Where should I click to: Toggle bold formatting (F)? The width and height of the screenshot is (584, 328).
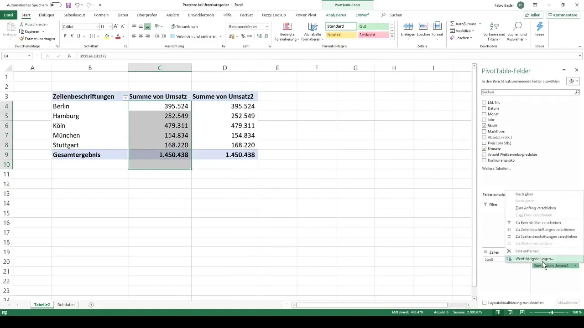tap(65, 36)
